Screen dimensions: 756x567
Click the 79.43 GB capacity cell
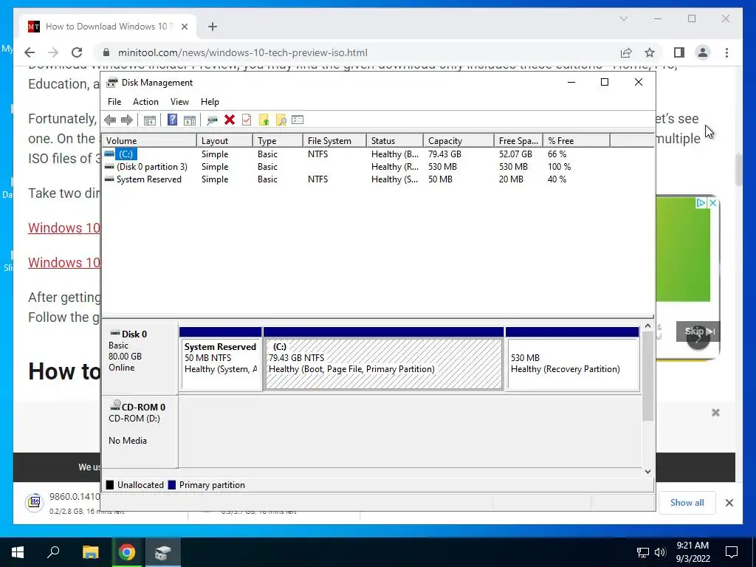pos(444,154)
